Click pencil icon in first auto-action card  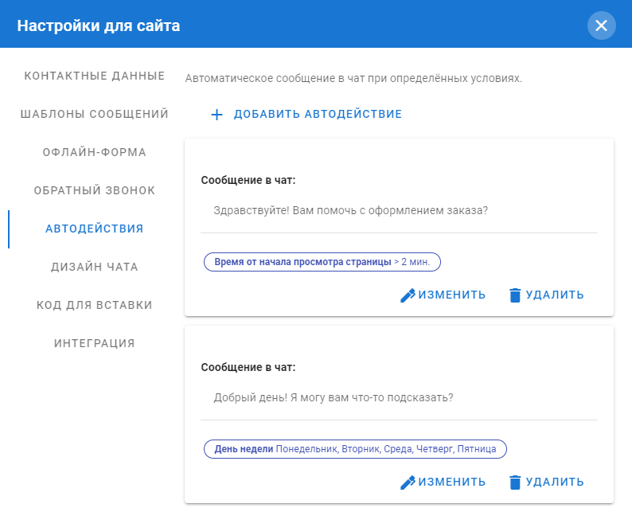point(408,295)
